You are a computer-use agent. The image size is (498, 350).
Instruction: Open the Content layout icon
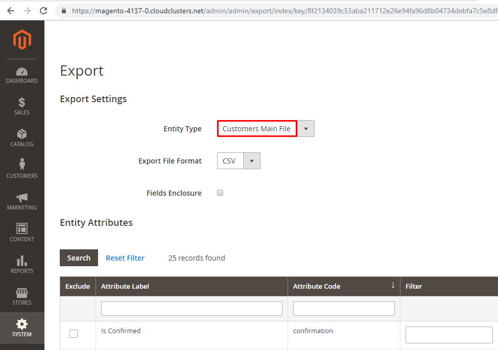(22, 228)
